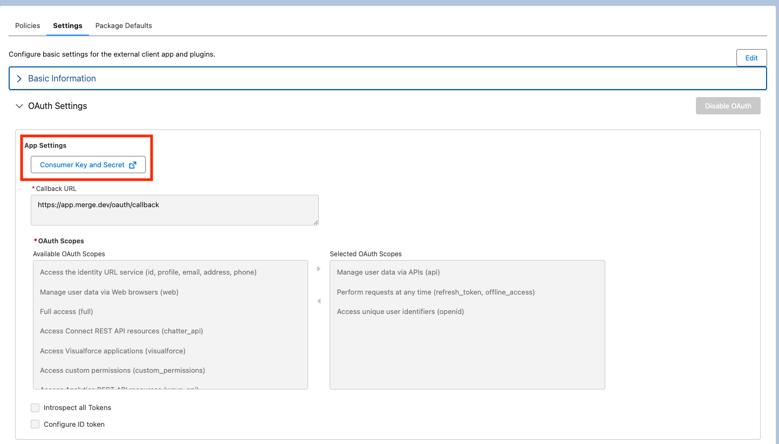Select Perform requests at any time scope
Viewport: 779px width, 444px height.
[x=435, y=292]
